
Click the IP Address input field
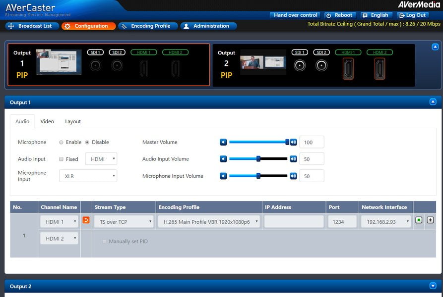click(x=294, y=222)
